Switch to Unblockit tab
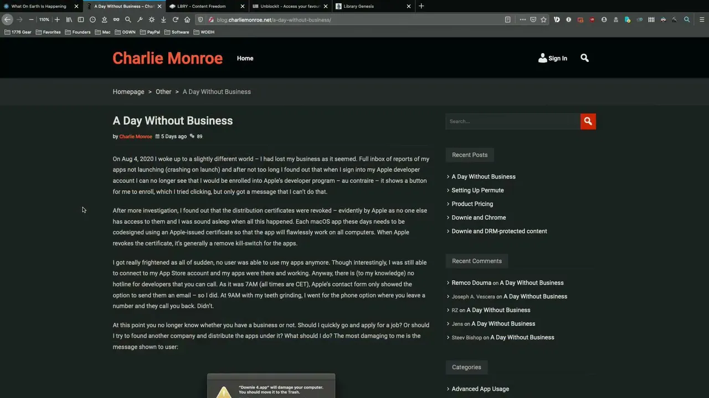 coord(290,6)
